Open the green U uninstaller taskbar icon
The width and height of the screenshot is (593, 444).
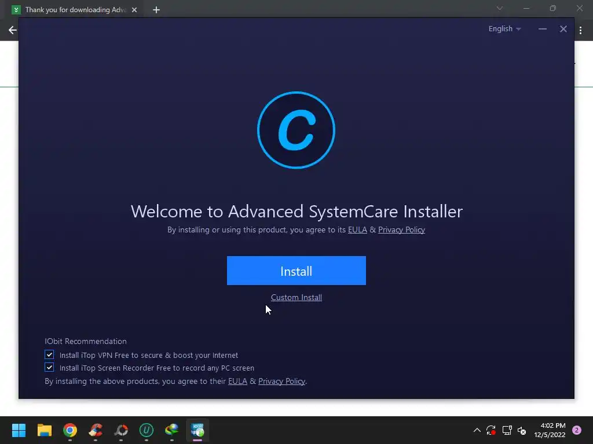click(x=147, y=430)
